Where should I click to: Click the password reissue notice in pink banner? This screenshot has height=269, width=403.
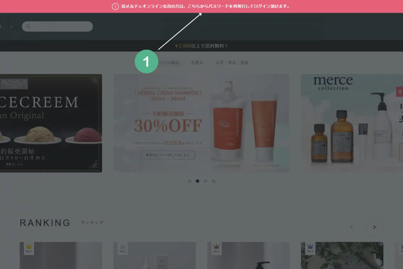(205, 6)
